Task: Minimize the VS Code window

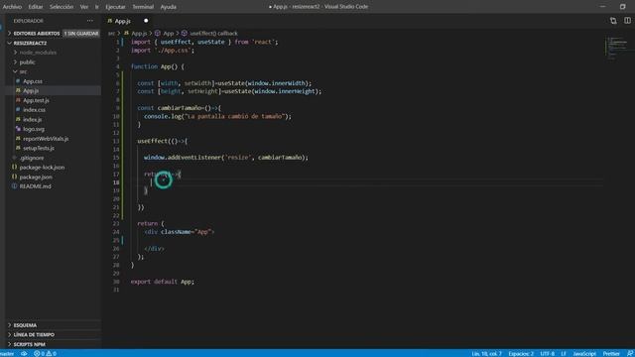Action: (x=602, y=7)
